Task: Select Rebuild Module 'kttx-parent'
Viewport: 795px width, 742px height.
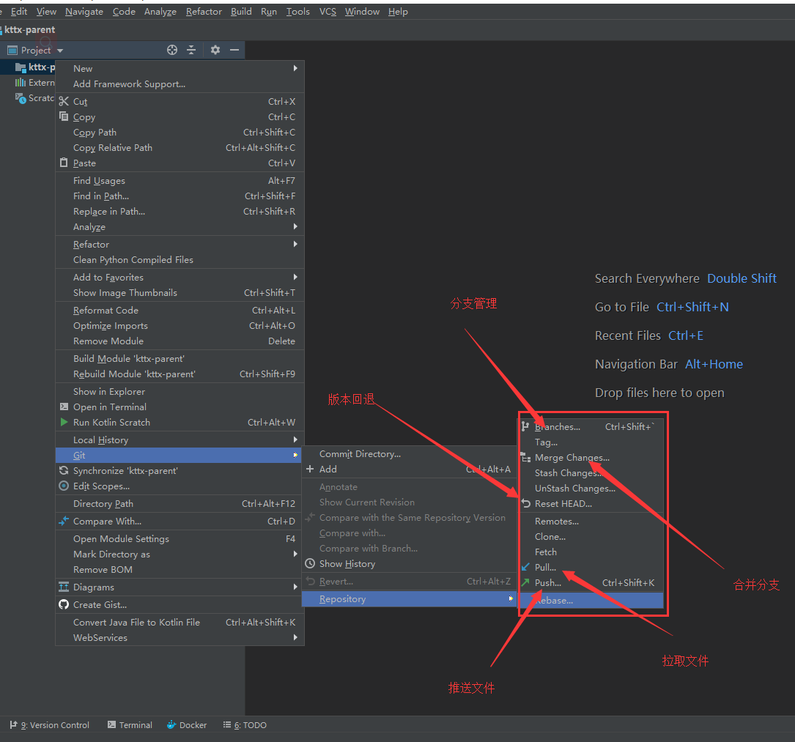Action: coord(180,374)
